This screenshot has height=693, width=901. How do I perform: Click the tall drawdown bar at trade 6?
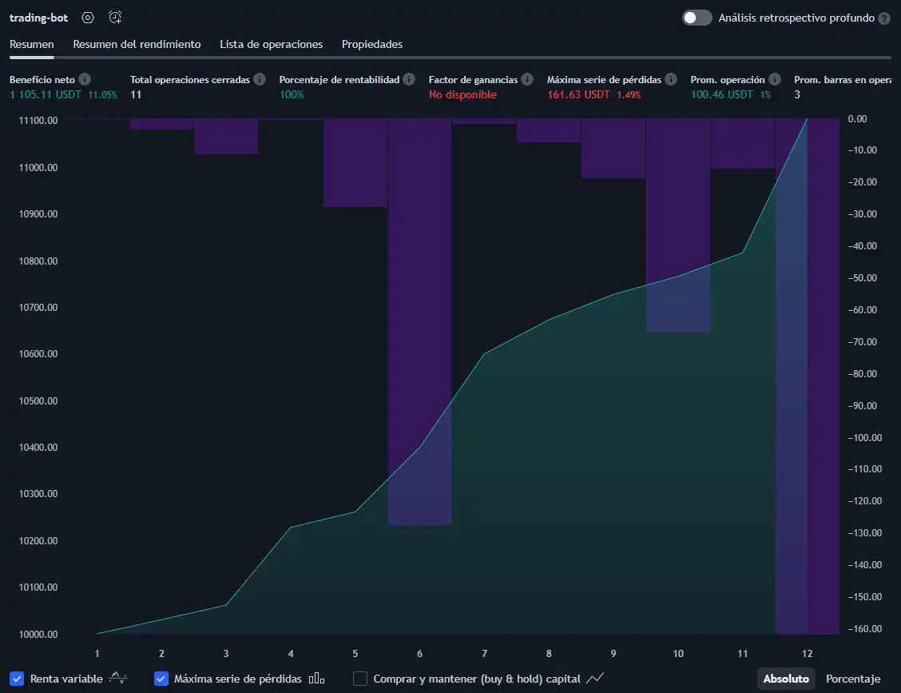click(419, 321)
